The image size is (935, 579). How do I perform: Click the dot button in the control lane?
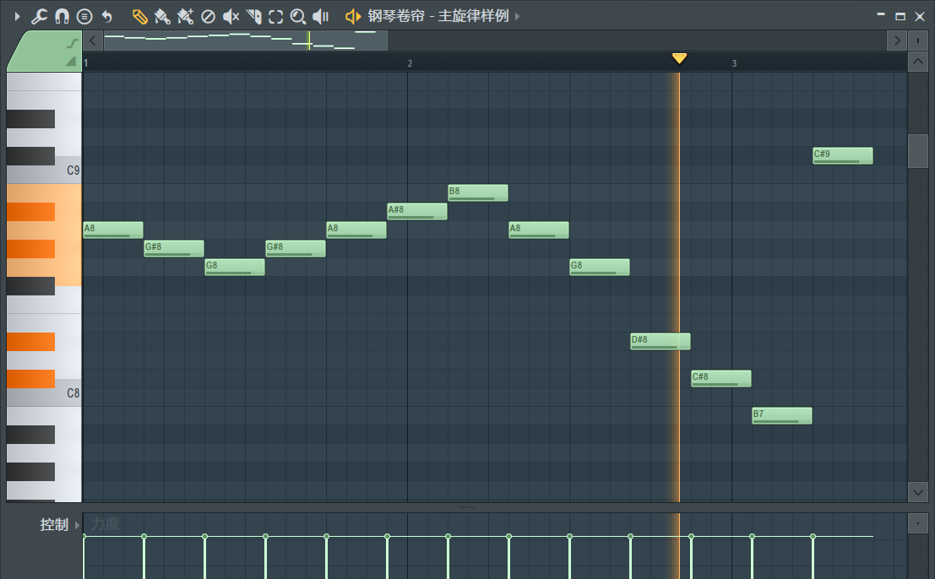pyautogui.click(x=918, y=523)
